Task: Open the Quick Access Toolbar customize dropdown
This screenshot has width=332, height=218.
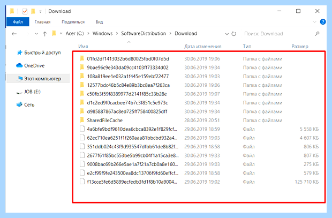Action: [x=40, y=11]
